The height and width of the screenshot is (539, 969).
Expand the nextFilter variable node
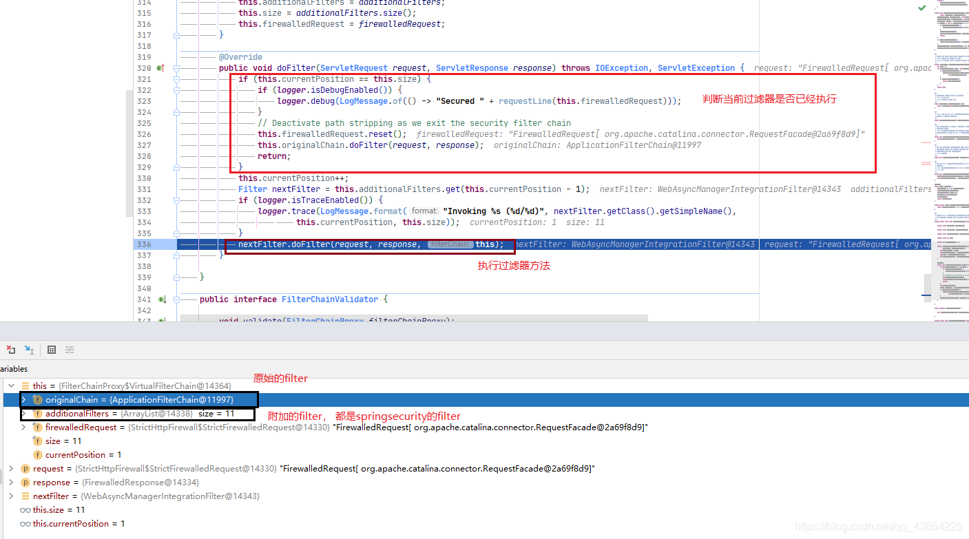[11, 496]
